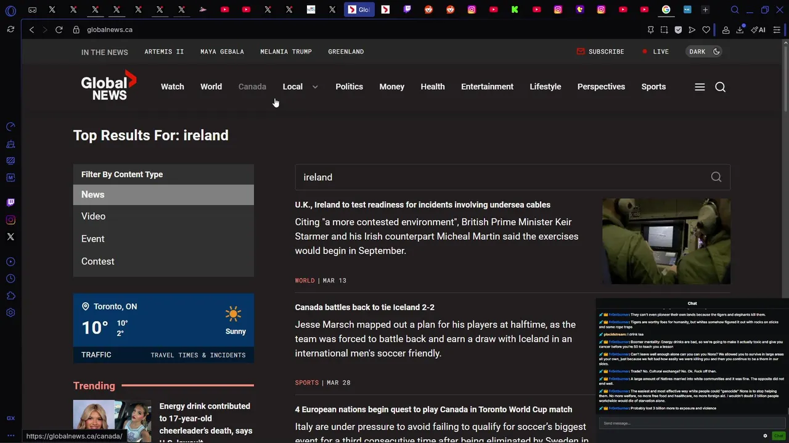Open the sidebar three-dots more menu
This screenshot has height=443, width=789.
(x=10, y=436)
